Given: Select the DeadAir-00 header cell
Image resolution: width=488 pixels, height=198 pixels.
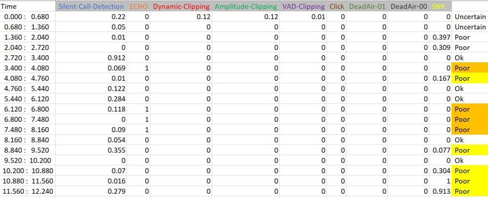Looking at the screenshot, I should click(x=408, y=6).
